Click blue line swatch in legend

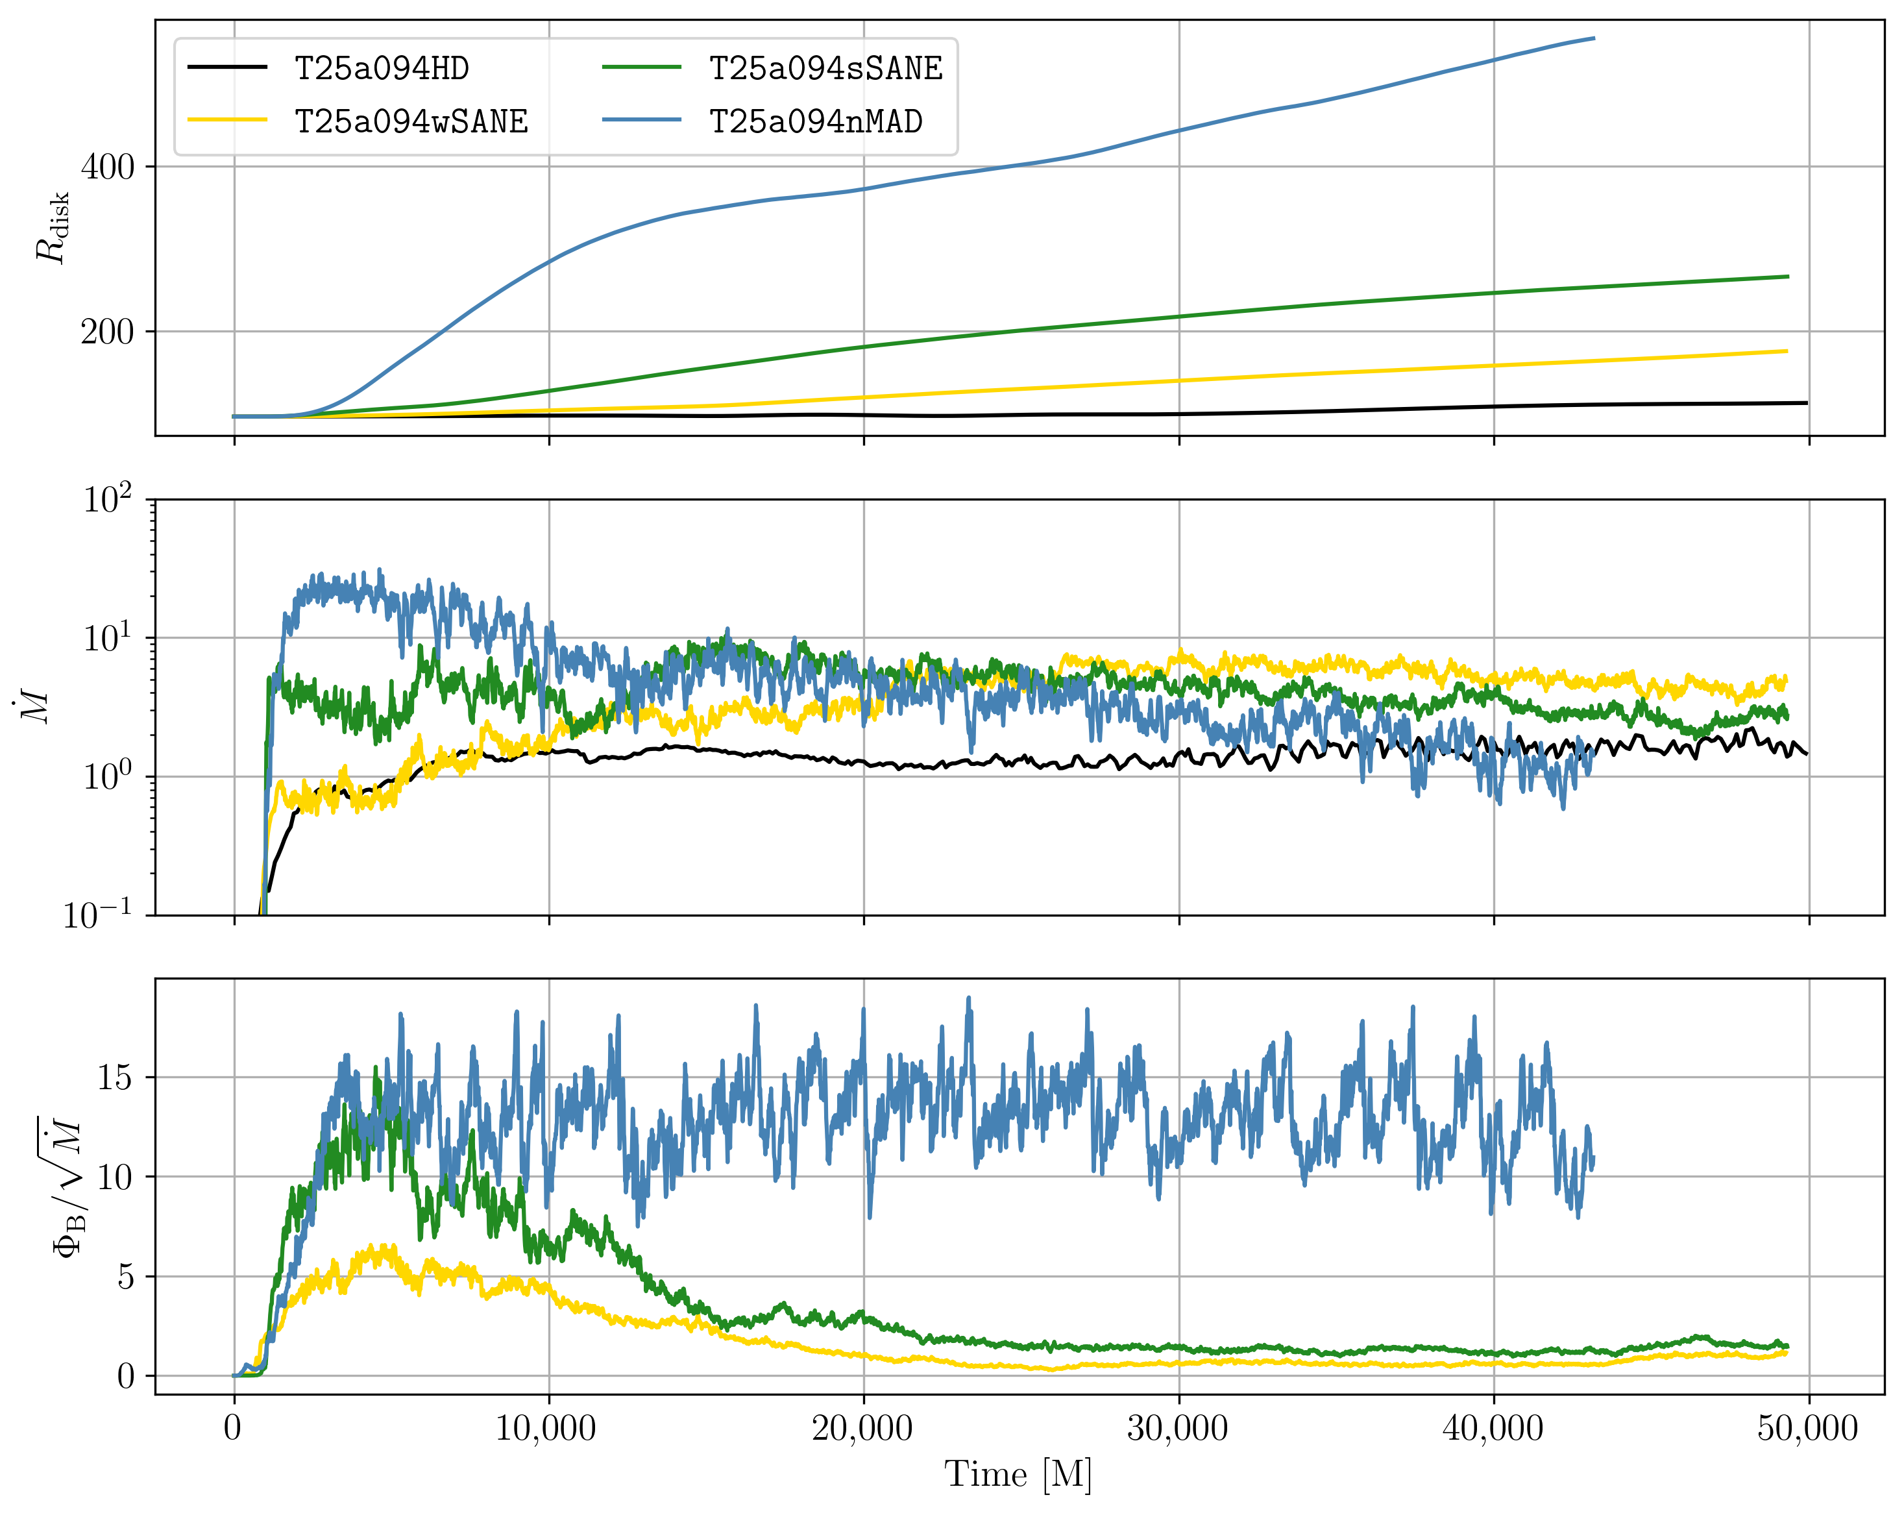[x=642, y=120]
